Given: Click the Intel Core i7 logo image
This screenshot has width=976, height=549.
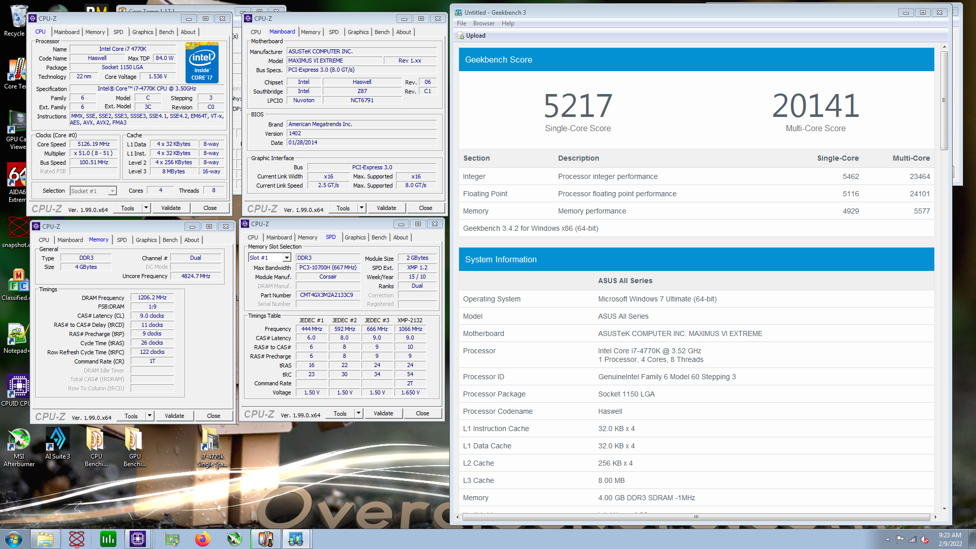Looking at the screenshot, I should 202,63.
